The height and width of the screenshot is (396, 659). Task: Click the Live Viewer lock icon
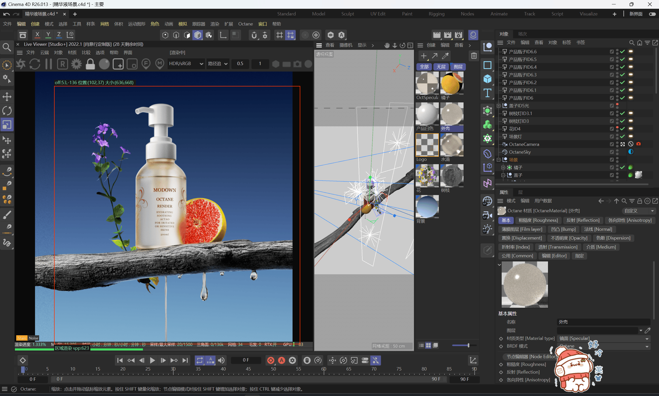(90, 64)
